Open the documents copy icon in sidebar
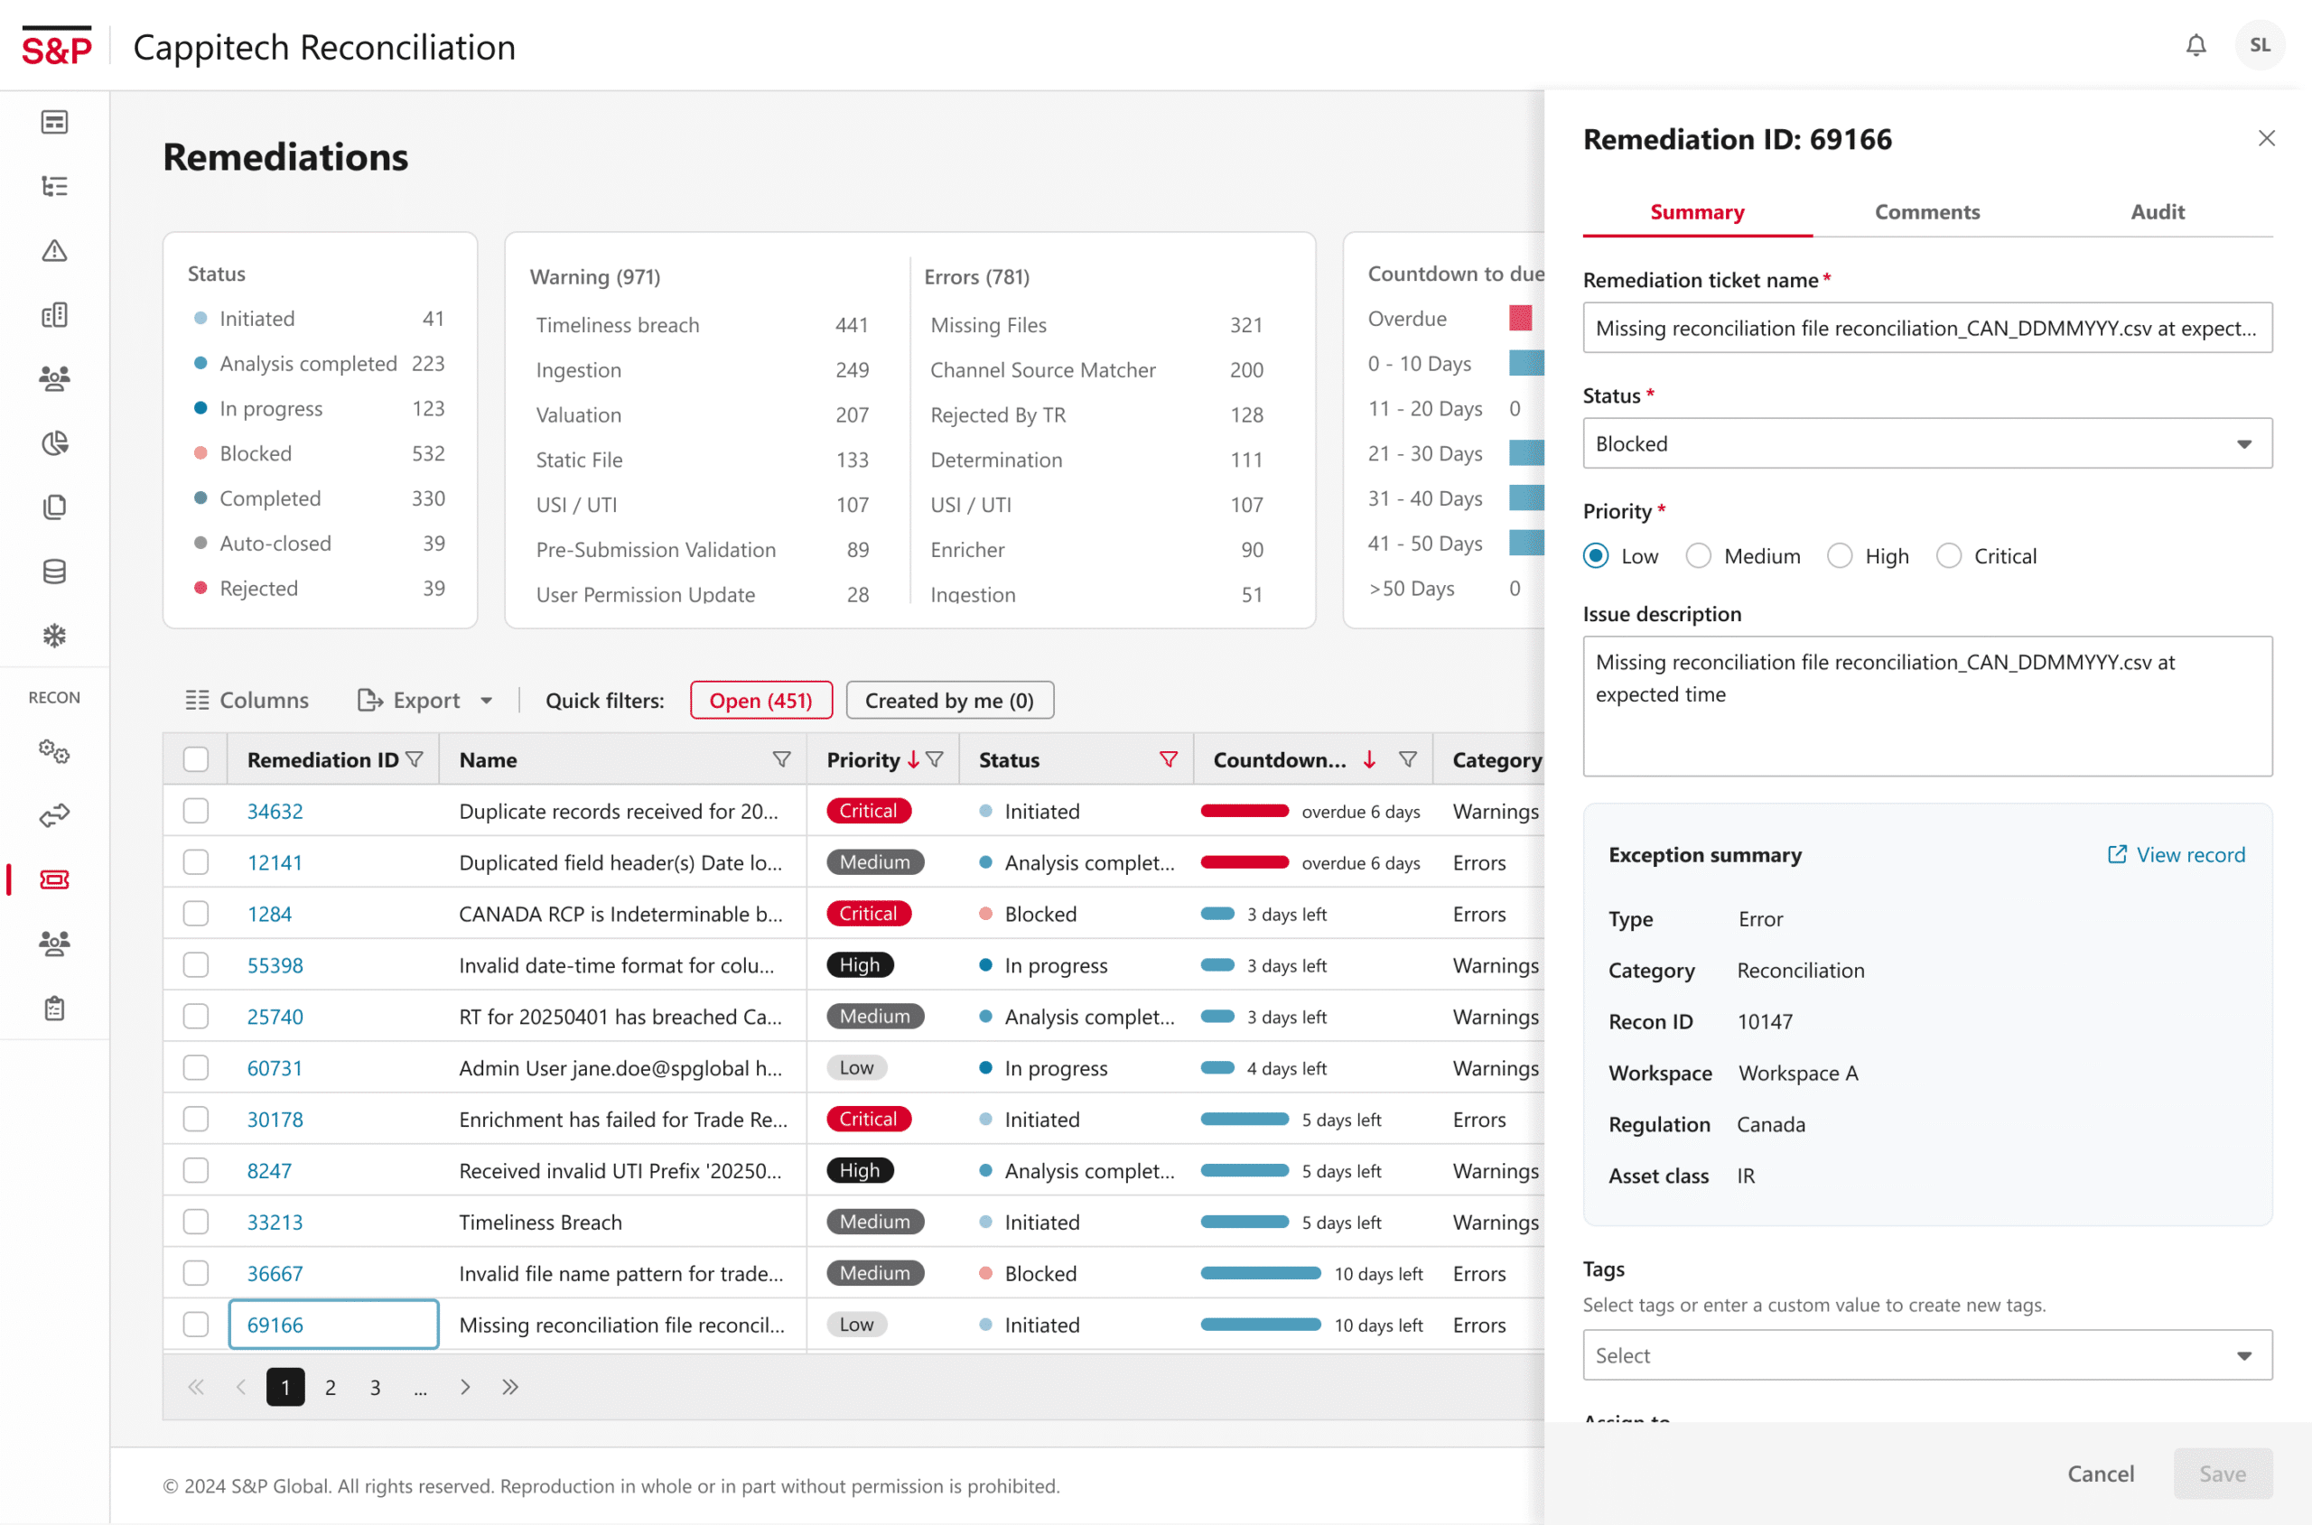This screenshot has height=1525, width=2312. (x=54, y=507)
